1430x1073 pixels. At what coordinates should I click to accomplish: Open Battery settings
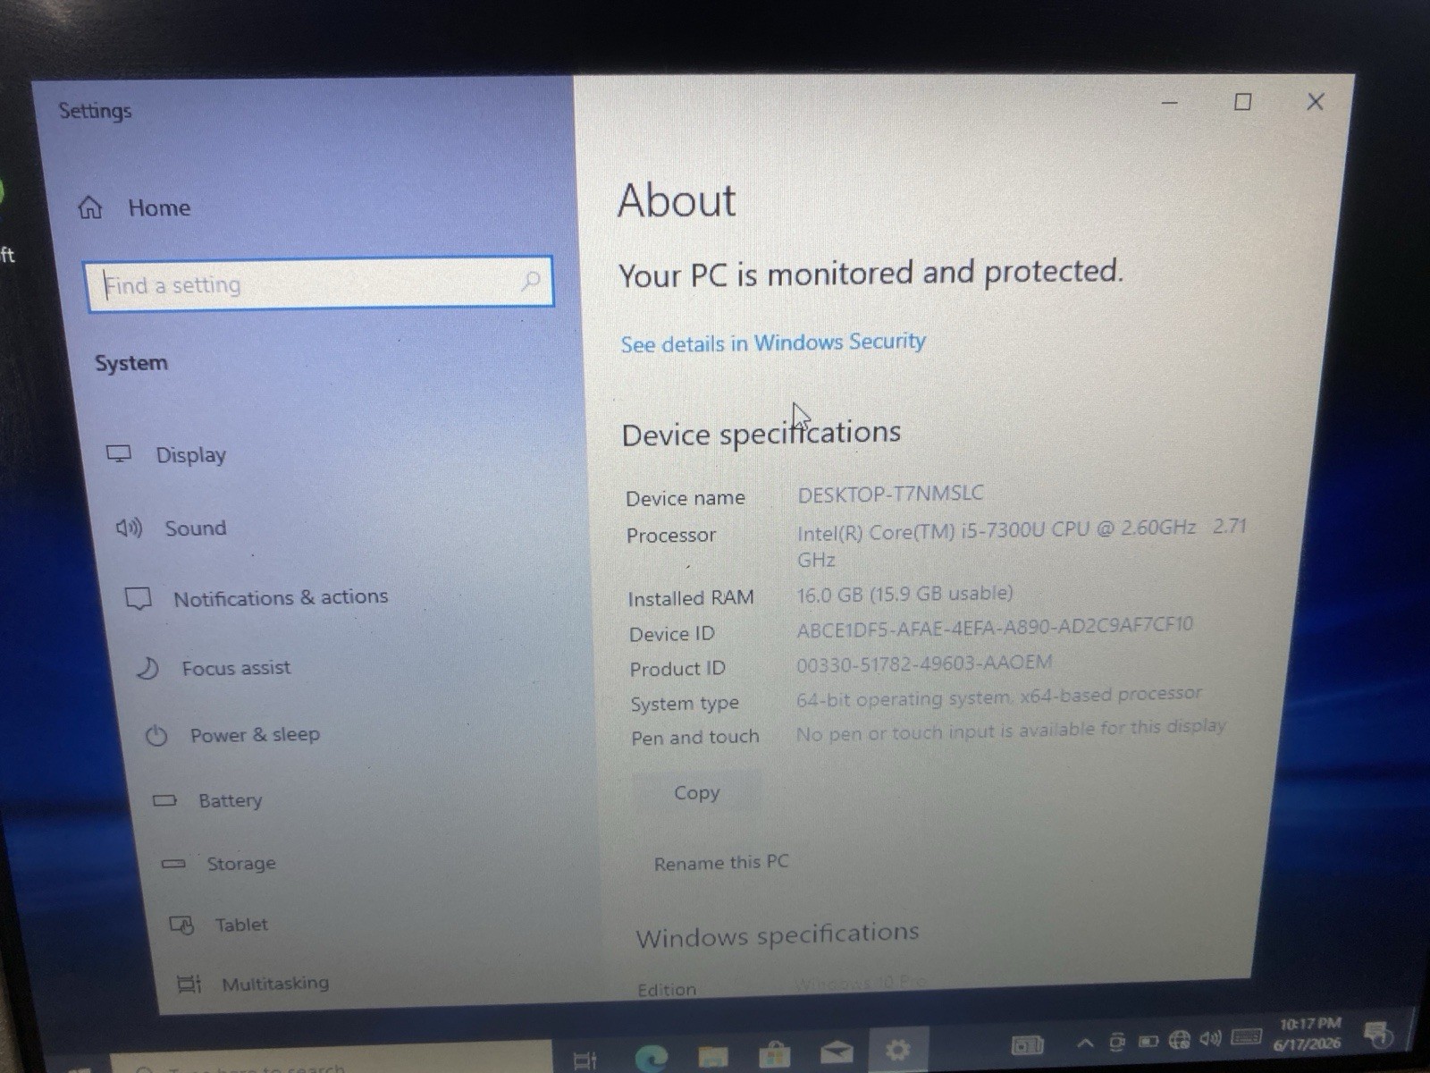(207, 800)
